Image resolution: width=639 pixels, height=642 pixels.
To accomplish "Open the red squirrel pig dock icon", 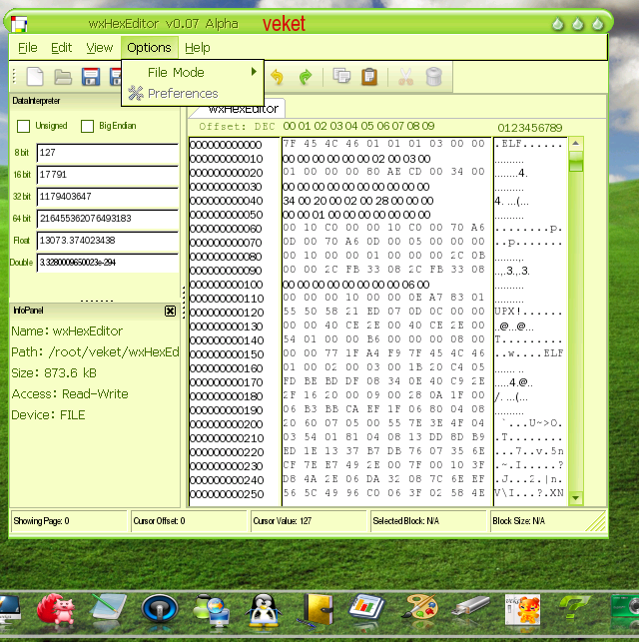I will (x=56, y=609).
